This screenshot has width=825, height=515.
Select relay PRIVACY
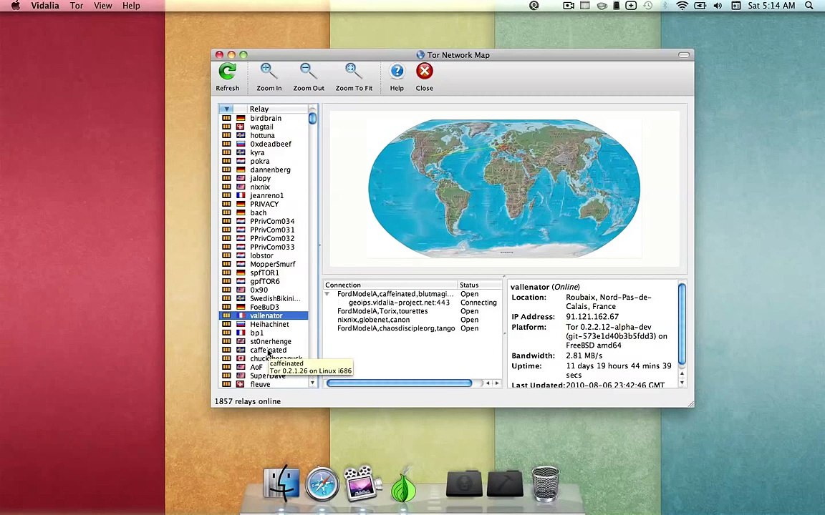[x=264, y=204]
